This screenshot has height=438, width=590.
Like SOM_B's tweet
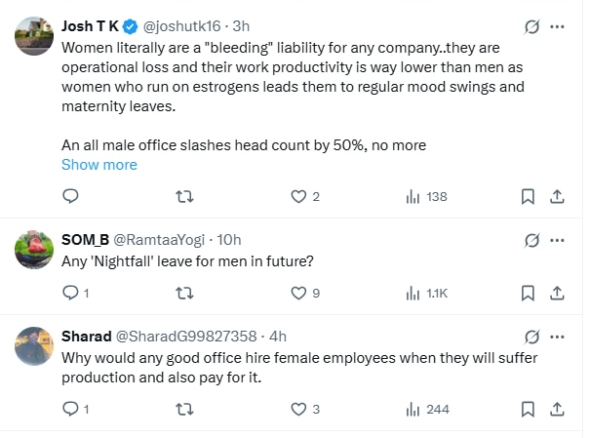point(299,293)
